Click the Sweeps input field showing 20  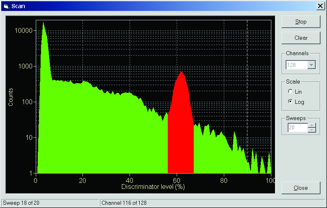tap(298, 127)
